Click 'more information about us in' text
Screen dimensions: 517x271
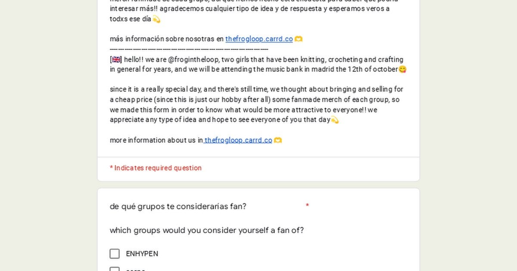(x=156, y=140)
